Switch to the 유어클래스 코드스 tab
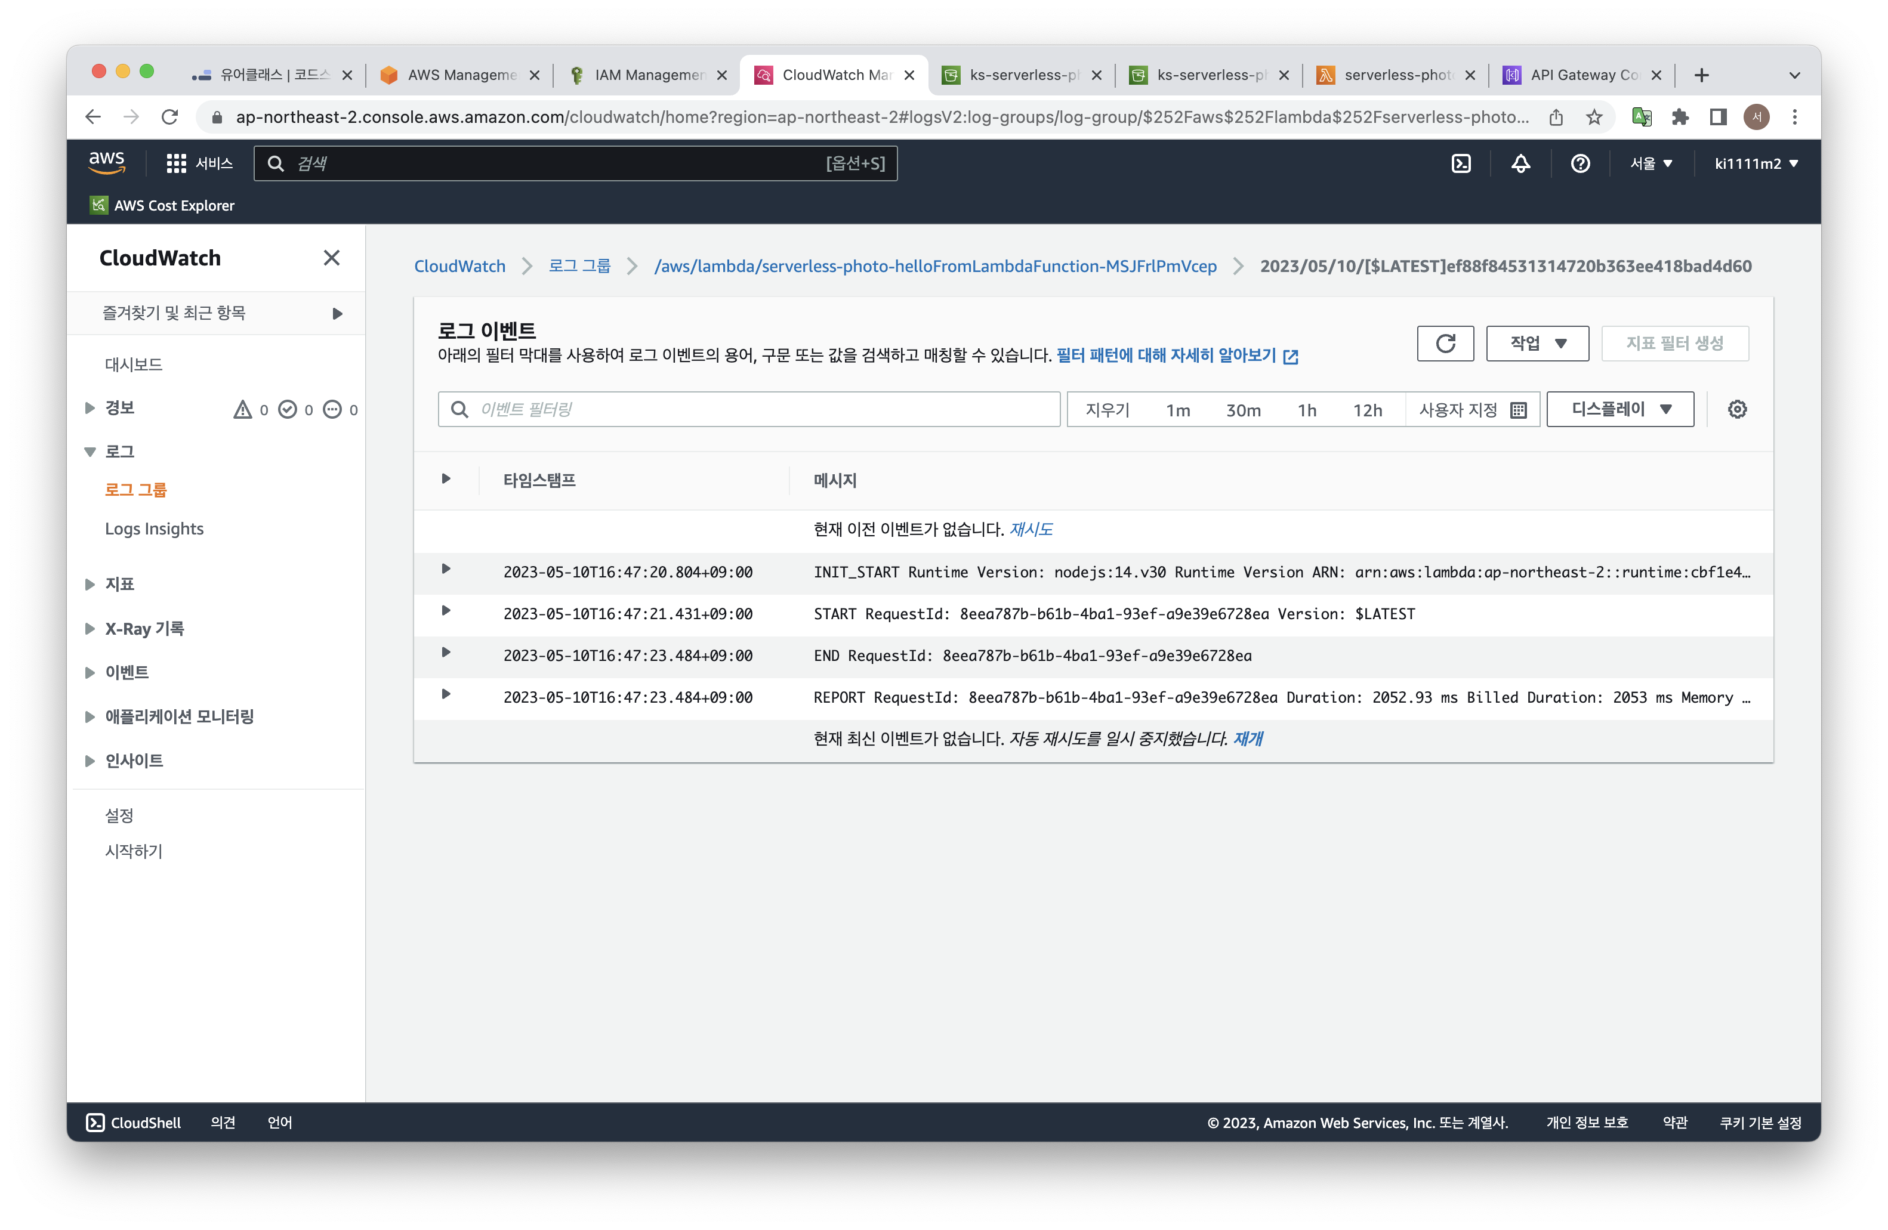 [x=272, y=75]
